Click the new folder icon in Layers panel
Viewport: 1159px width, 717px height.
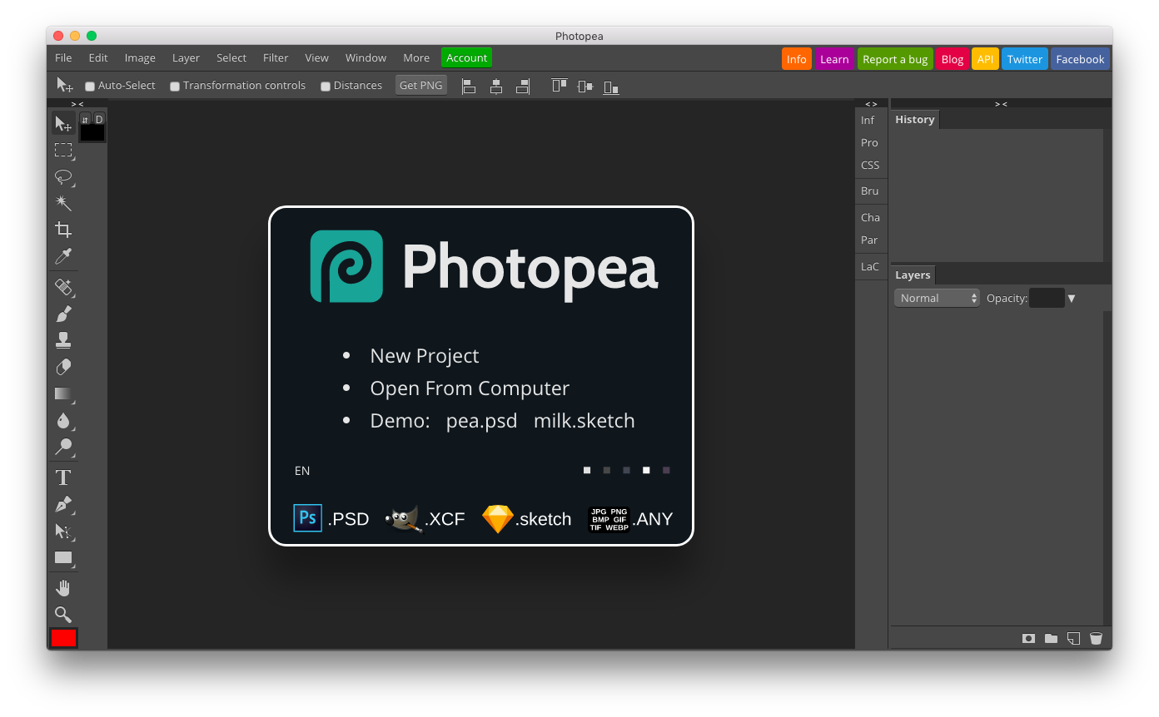pyautogui.click(x=1051, y=638)
